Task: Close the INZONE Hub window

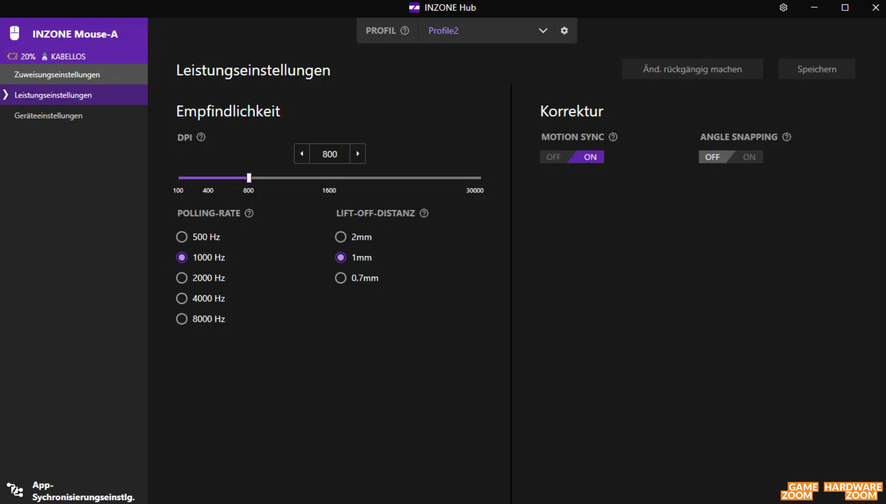Action: click(875, 8)
